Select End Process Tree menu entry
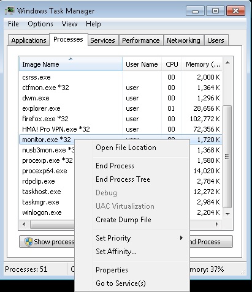The width and height of the screenshot is (252, 292). click(x=132, y=179)
